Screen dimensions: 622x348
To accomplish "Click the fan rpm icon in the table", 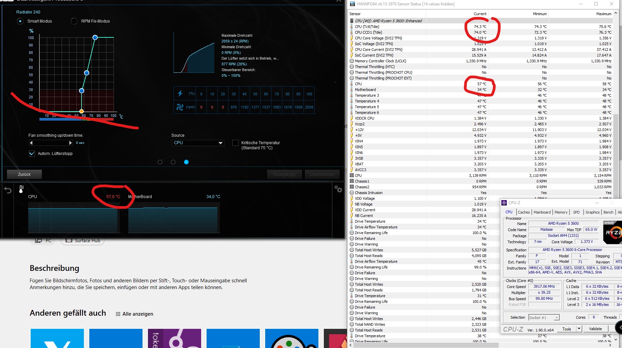I will click(x=180, y=107).
